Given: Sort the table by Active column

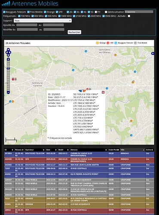Looking at the screenshot, I should pos(150,150).
